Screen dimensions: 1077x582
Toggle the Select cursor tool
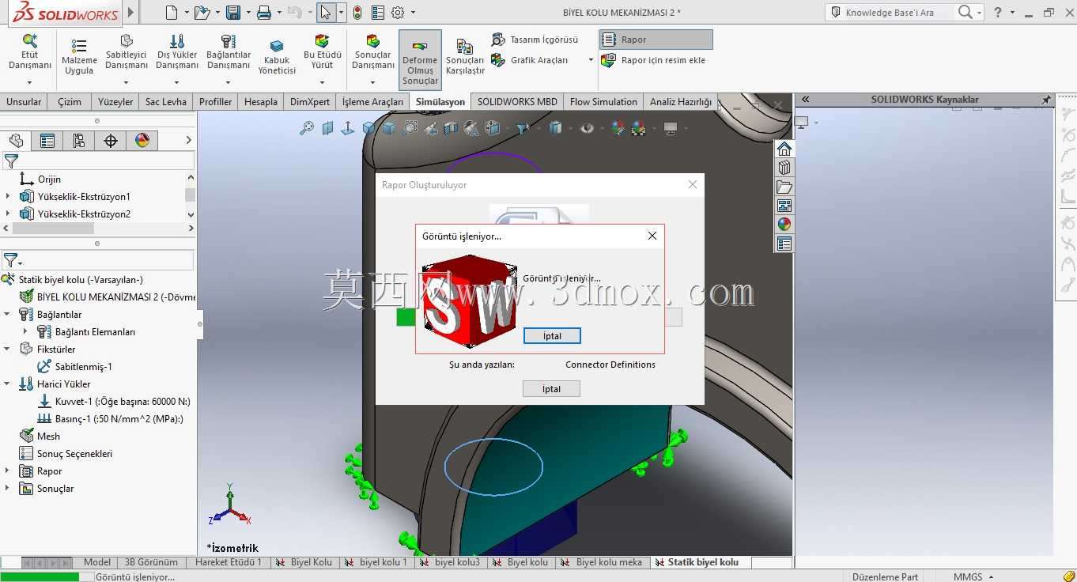point(326,12)
